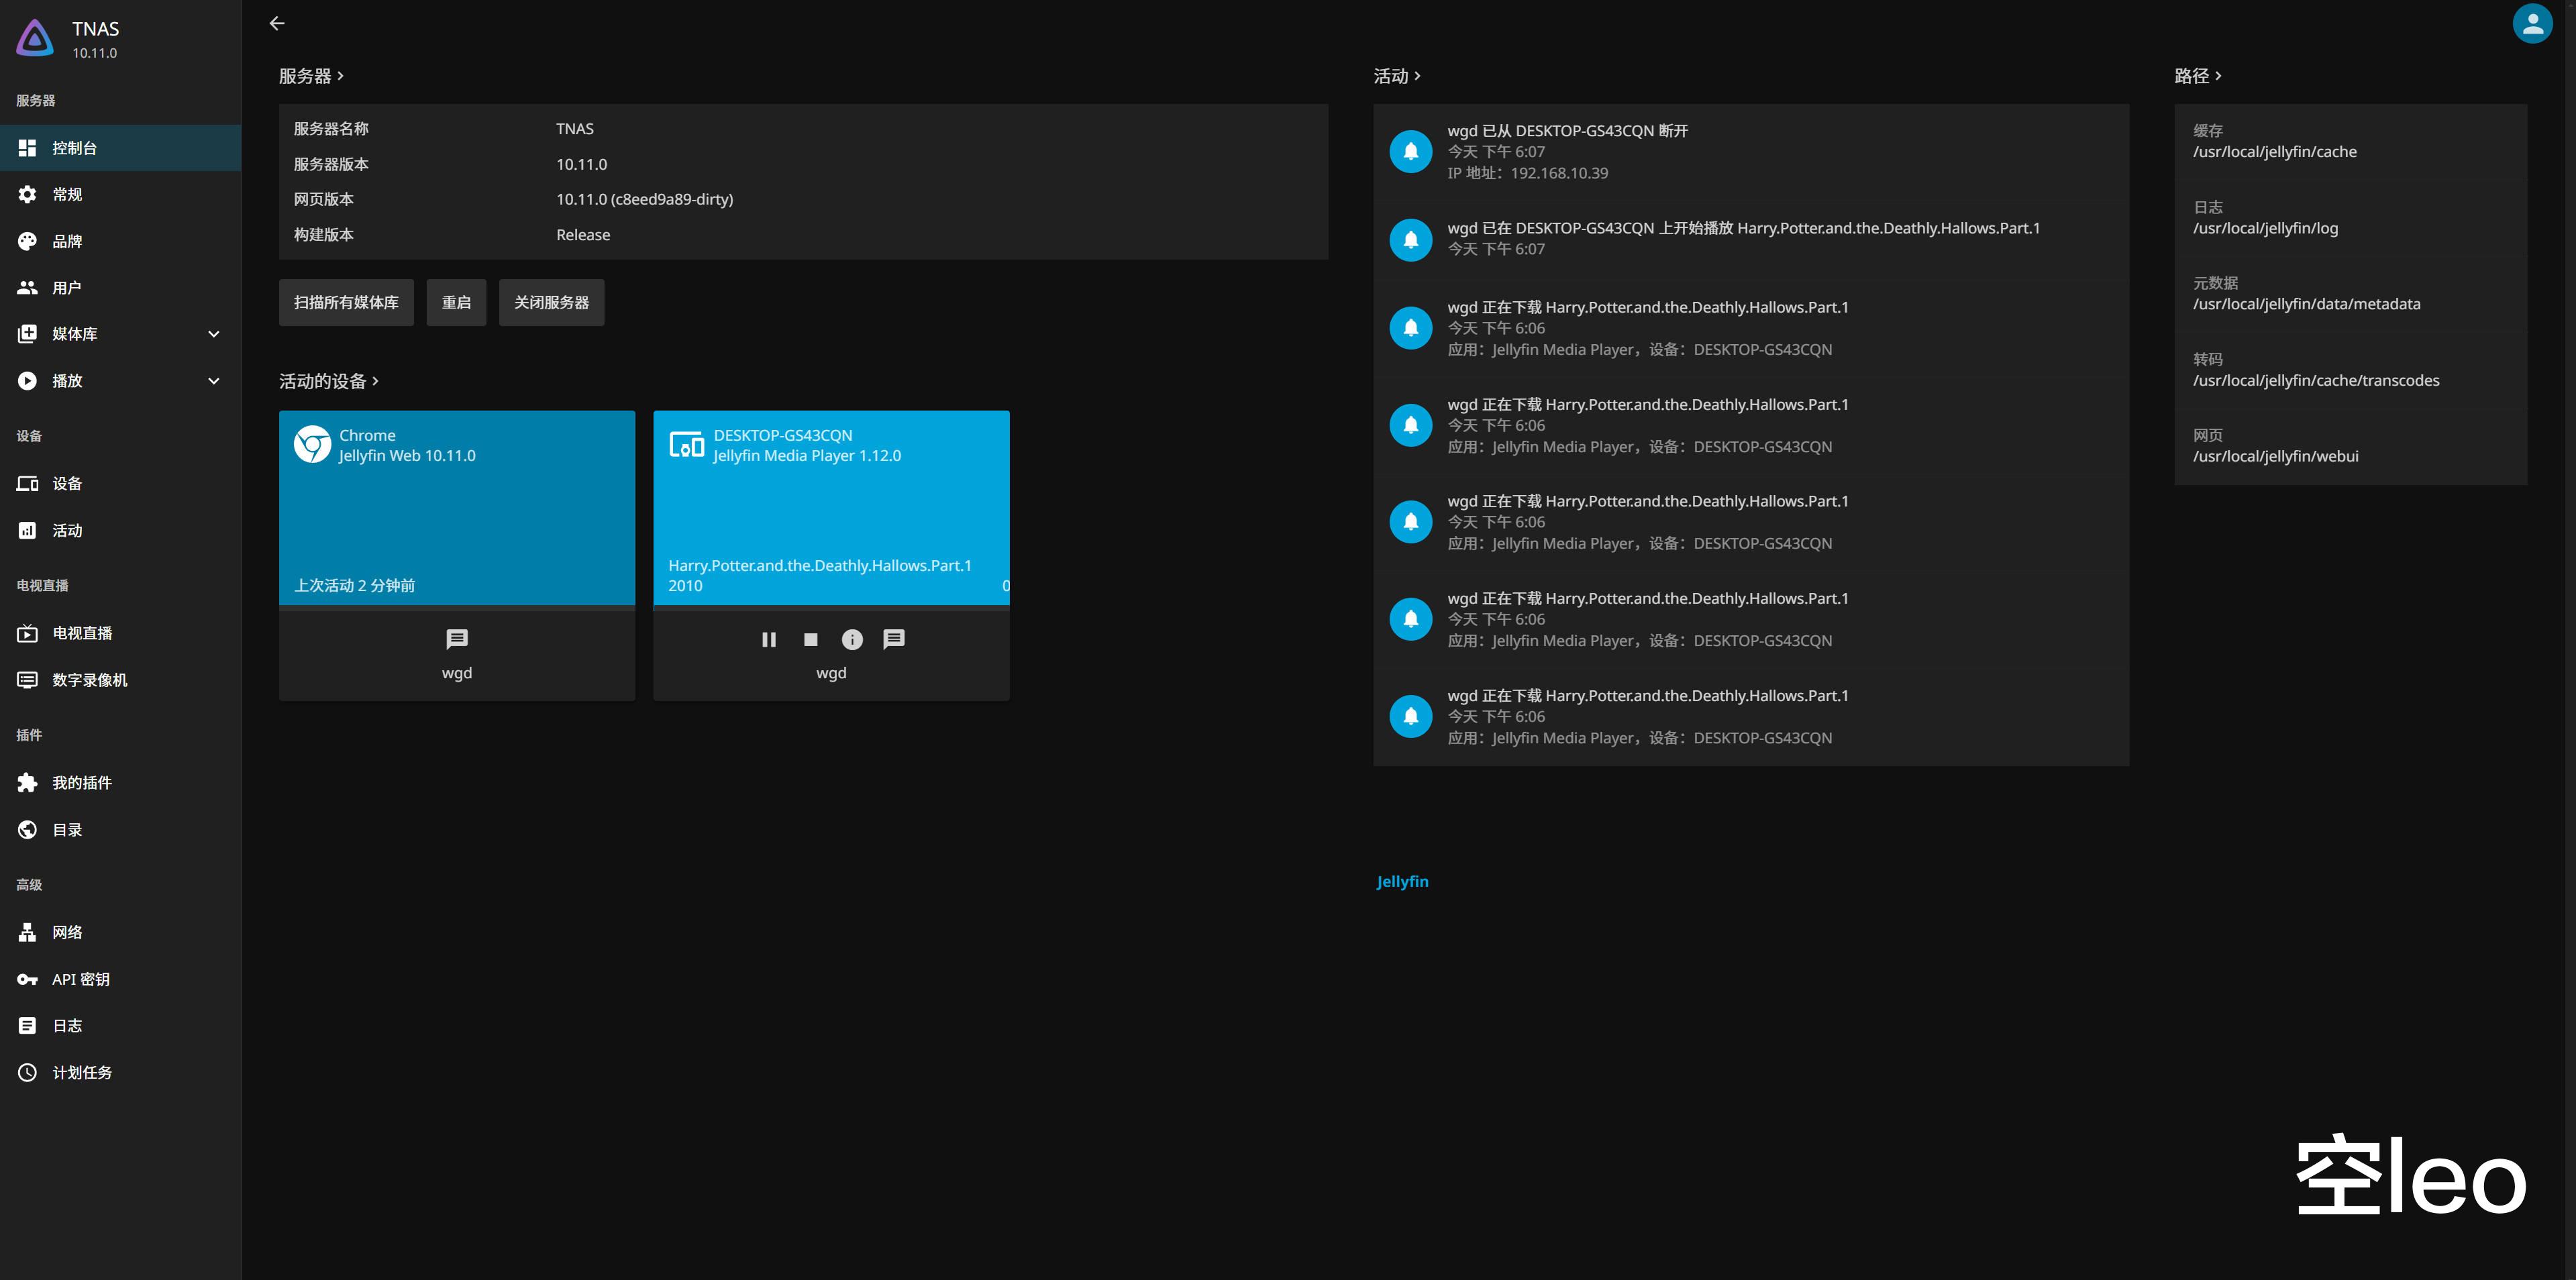Click the back arrow at top
Image resolution: width=2576 pixels, height=1280 pixels.
(277, 23)
